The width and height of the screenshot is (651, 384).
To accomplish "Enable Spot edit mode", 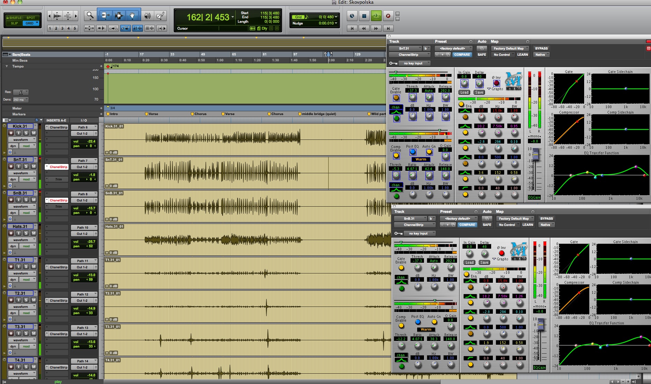I will click(31, 18).
